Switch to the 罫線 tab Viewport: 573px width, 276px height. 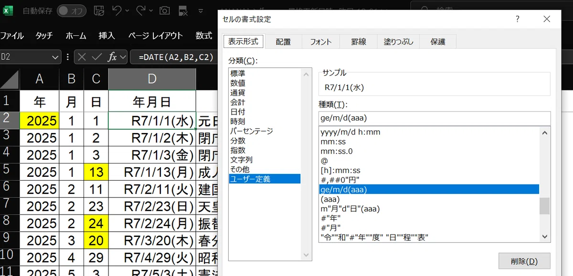(x=359, y=42)
